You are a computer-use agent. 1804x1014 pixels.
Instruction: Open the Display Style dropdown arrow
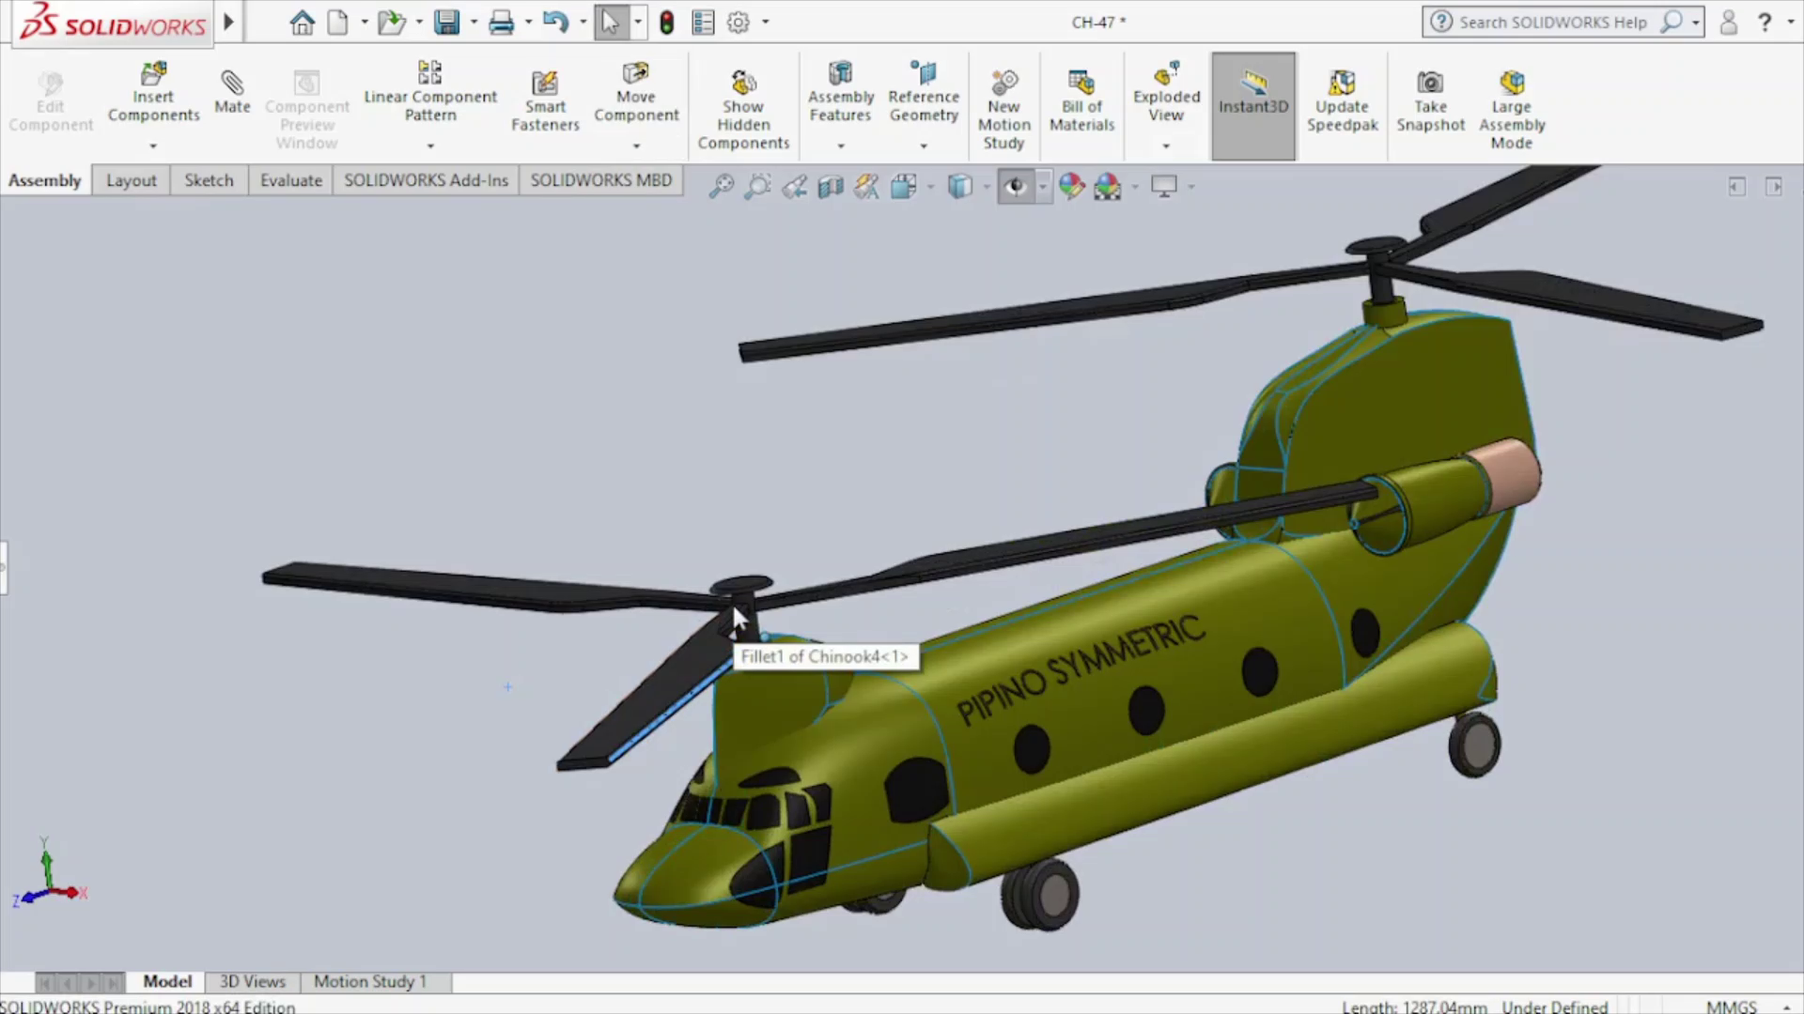pyautogui.click(x=986, y=186)
